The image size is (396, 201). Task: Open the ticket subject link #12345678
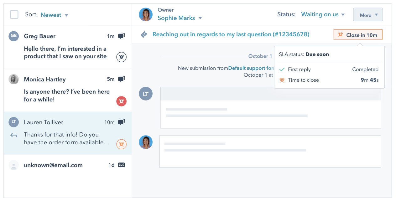click(231, 34)
